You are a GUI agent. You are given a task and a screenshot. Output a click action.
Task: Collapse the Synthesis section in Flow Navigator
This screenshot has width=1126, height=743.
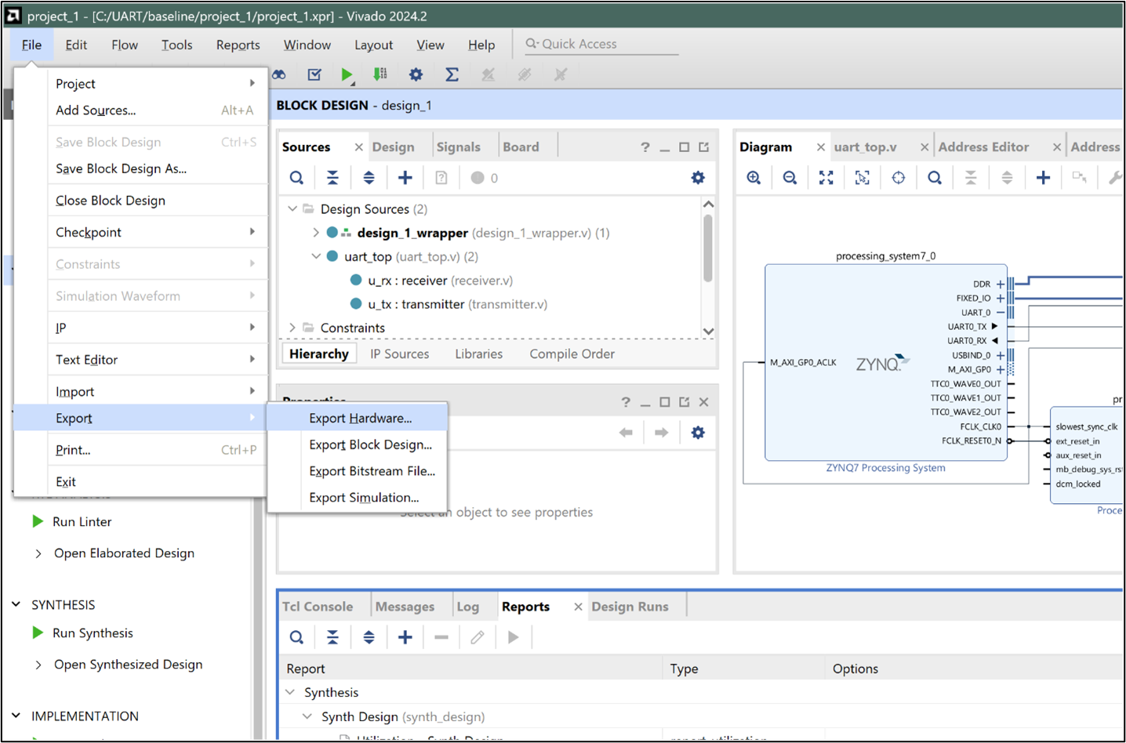coord(15,604)
